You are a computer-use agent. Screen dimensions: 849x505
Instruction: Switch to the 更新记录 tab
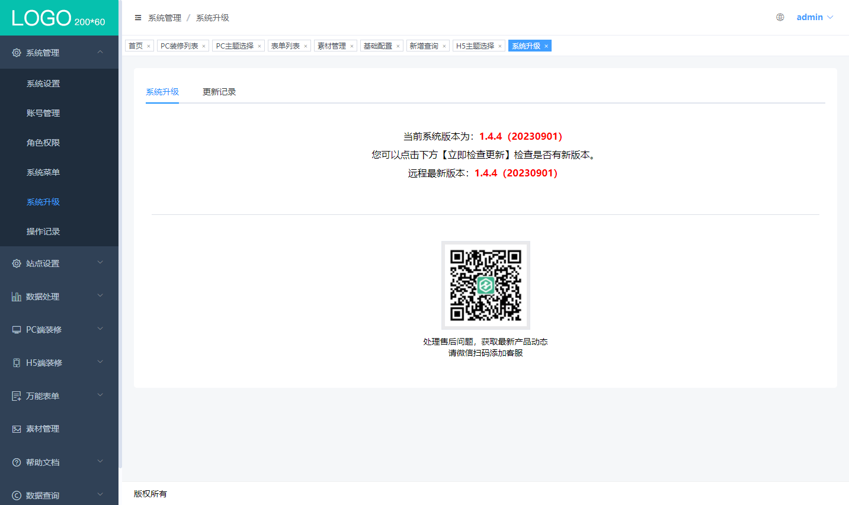click(x=219, y=92)
